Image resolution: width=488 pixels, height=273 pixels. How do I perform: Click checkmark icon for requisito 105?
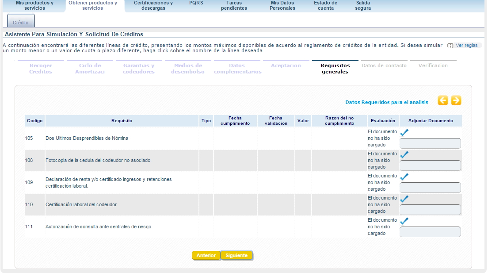tap(404, 132)
